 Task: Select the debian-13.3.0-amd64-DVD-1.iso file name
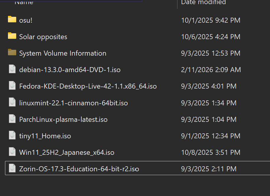(70, 70)
